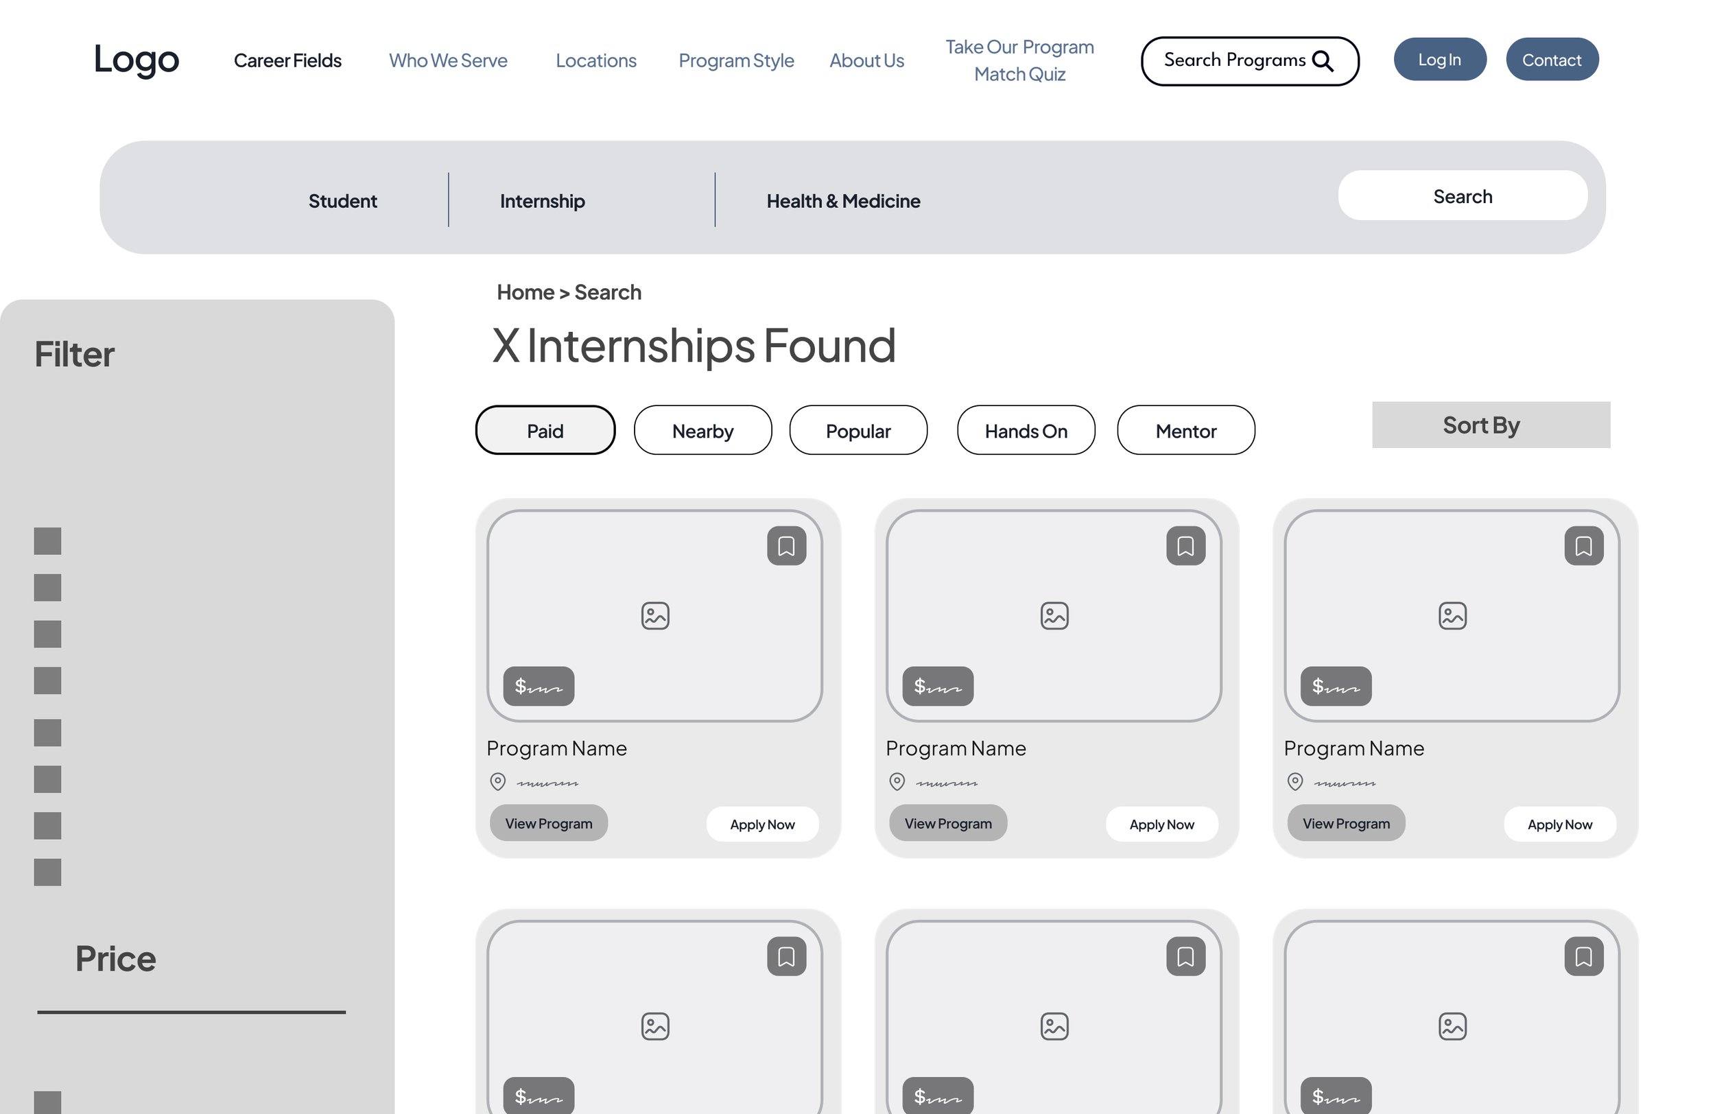Check the eighth filter checkbox in sidebar
Viewport: 1715px width, 1114px height.
coord(47,872)
